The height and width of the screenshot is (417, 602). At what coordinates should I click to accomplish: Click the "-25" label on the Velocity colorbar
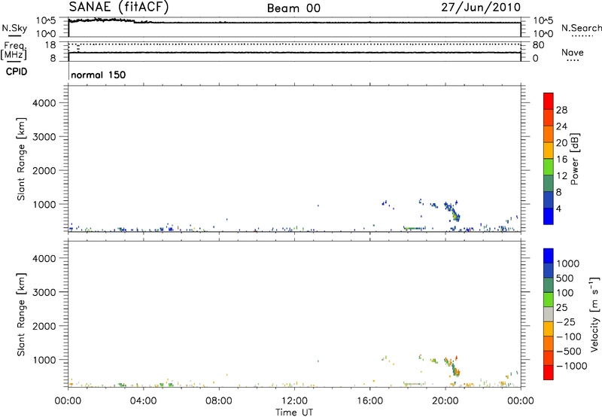566,322
